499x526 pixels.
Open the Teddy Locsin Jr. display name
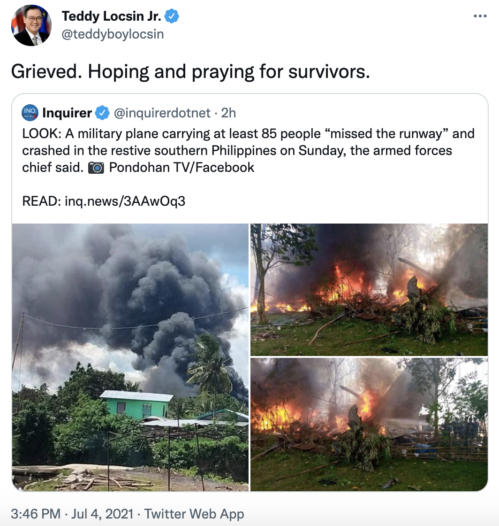click(x=111, y=17)
